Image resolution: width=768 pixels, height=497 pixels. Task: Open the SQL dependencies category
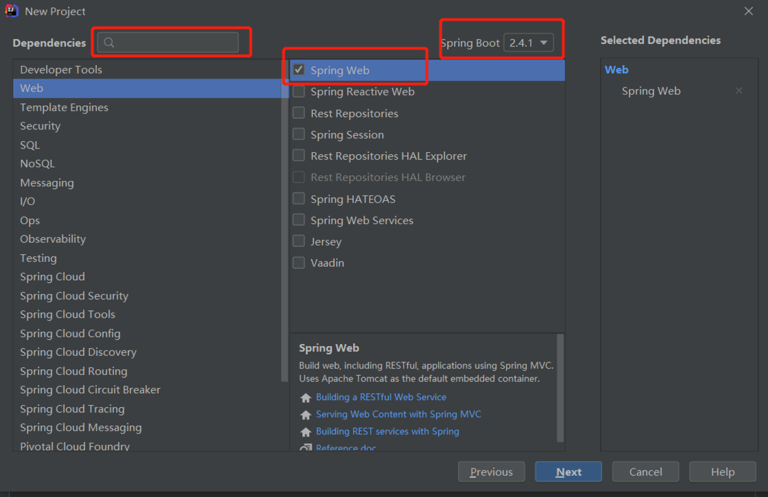[x=30, y=145]
